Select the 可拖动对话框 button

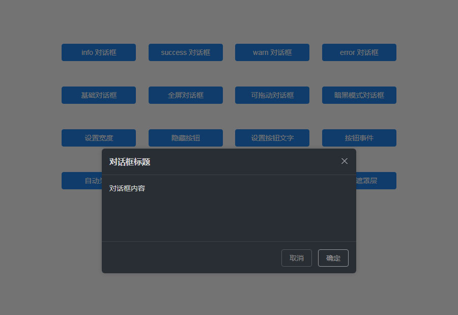click(x=272, y=95)
